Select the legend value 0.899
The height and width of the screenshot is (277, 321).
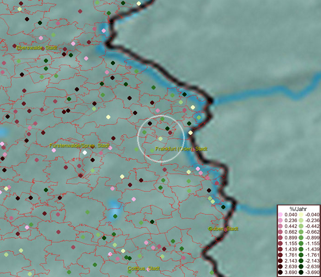[291, 238]
